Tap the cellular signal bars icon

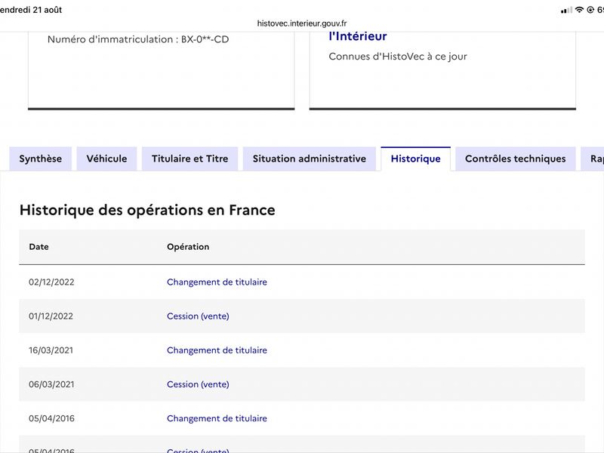coord(566,11)
